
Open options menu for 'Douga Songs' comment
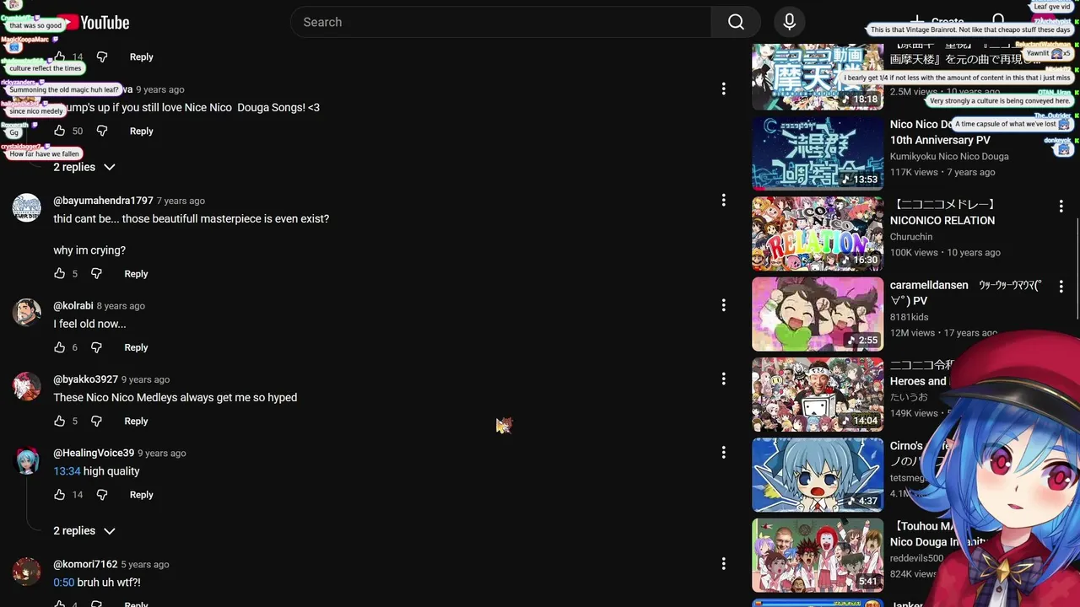click(723, 89)
